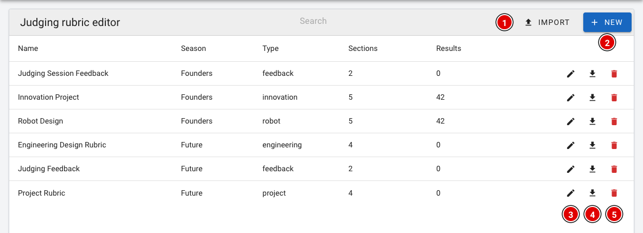Image resolution: width=643 pixels, height=233 pixels.
Task: Edit the Project Rubric row
Action: click(x=571, y=192)
